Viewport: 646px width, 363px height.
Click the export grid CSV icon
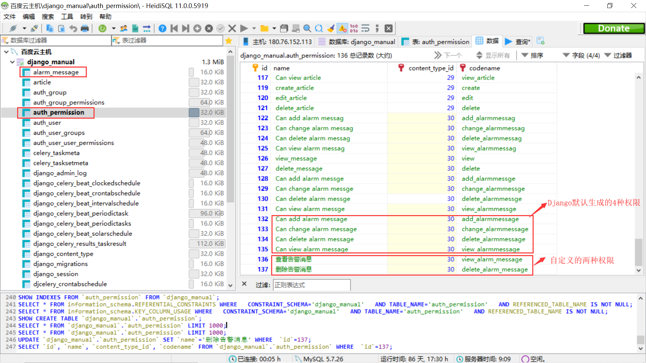click(x=135, y=29)
